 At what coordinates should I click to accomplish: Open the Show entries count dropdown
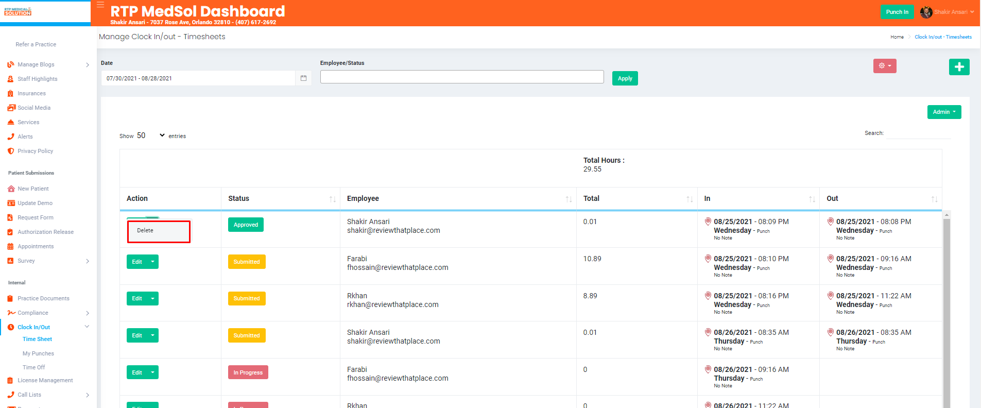tap(151, 135)
